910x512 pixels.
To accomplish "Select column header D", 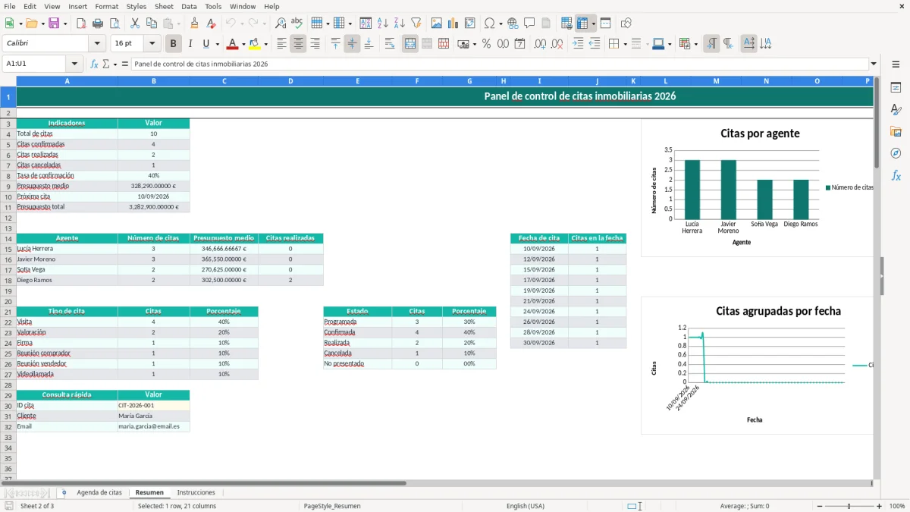I will (x=290, y=80).
